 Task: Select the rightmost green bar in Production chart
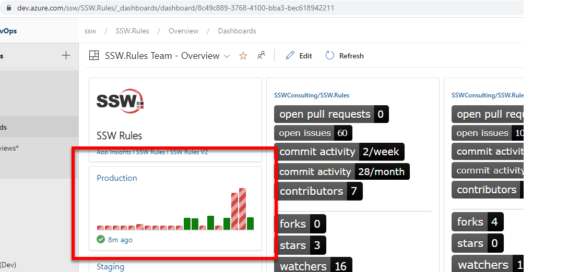click(250, 224)
